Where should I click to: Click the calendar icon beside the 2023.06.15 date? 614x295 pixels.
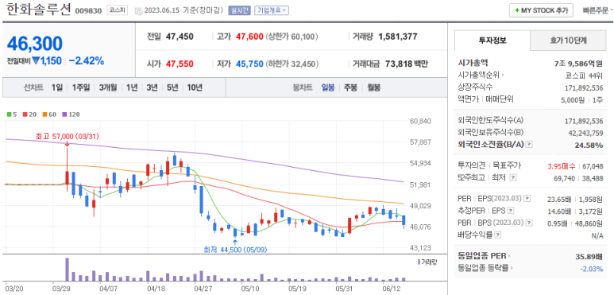138,11
